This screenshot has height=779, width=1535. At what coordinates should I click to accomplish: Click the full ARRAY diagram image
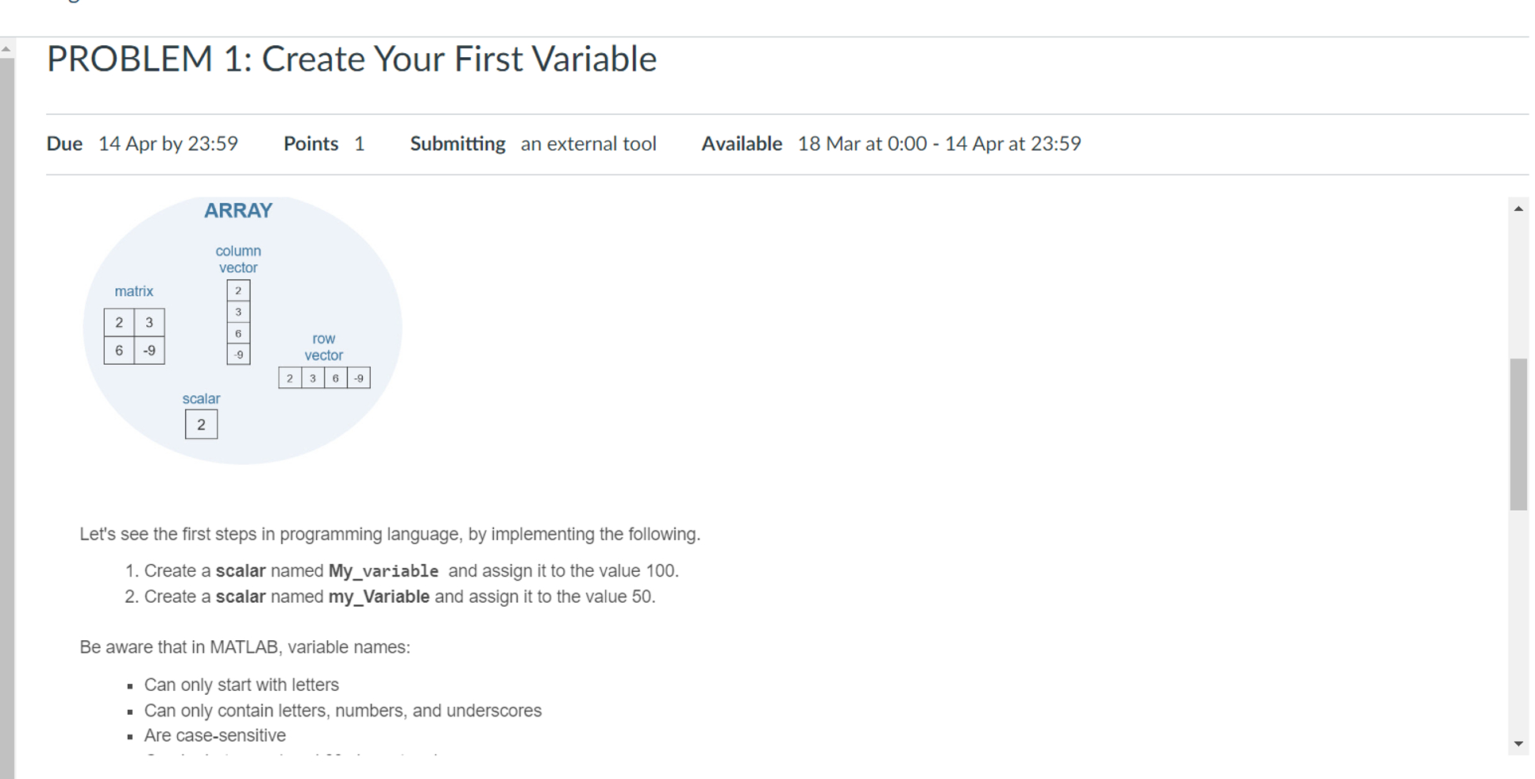(242, 329)
